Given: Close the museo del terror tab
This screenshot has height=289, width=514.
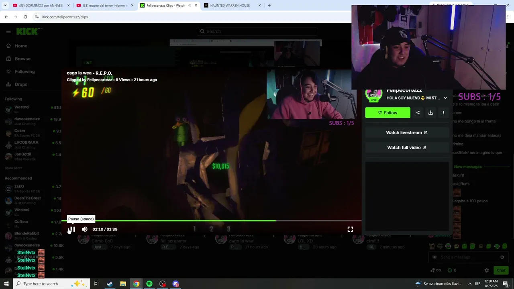Looking at the screenshot, I should click(x=132, y=6).
